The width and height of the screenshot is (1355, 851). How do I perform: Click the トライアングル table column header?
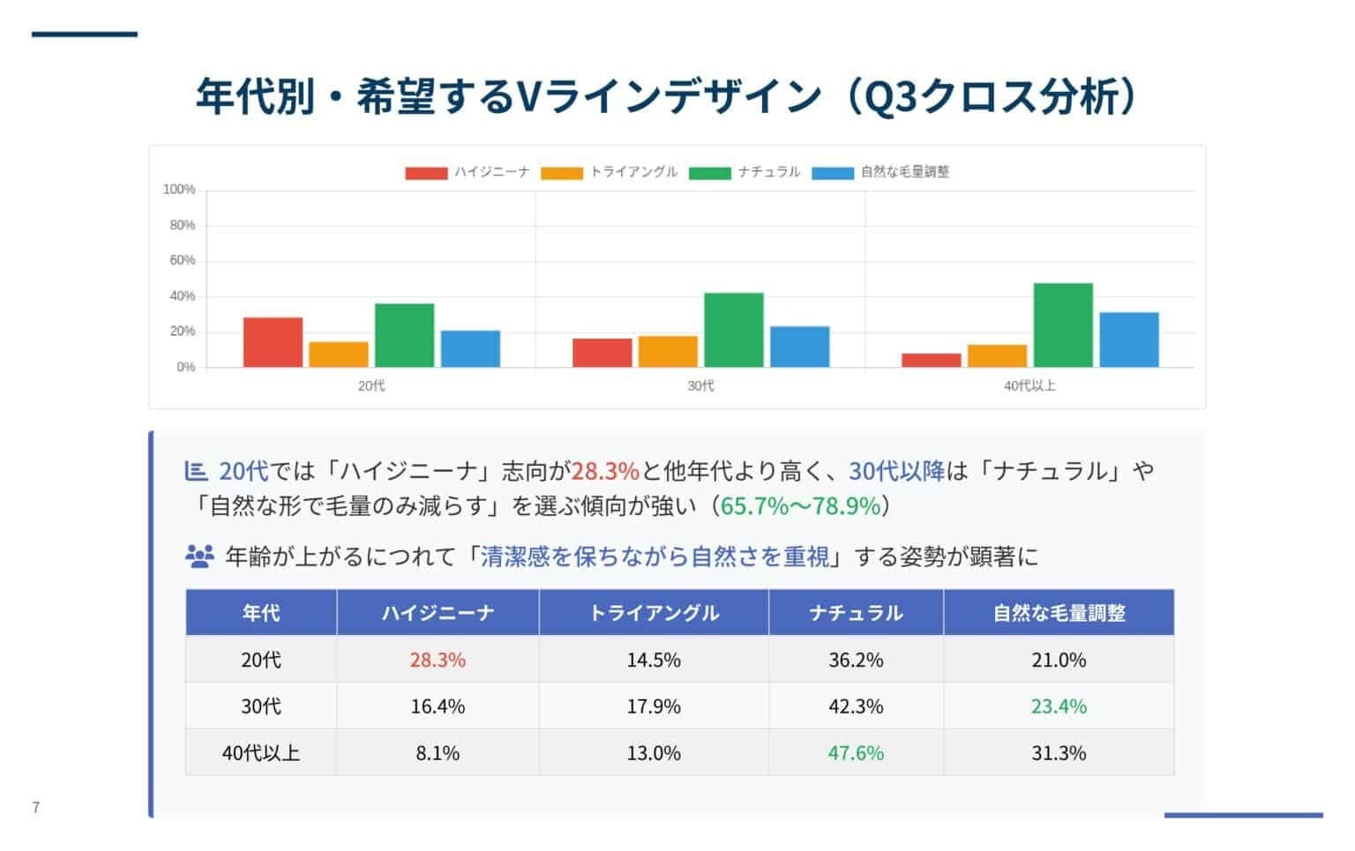(654, 613)
